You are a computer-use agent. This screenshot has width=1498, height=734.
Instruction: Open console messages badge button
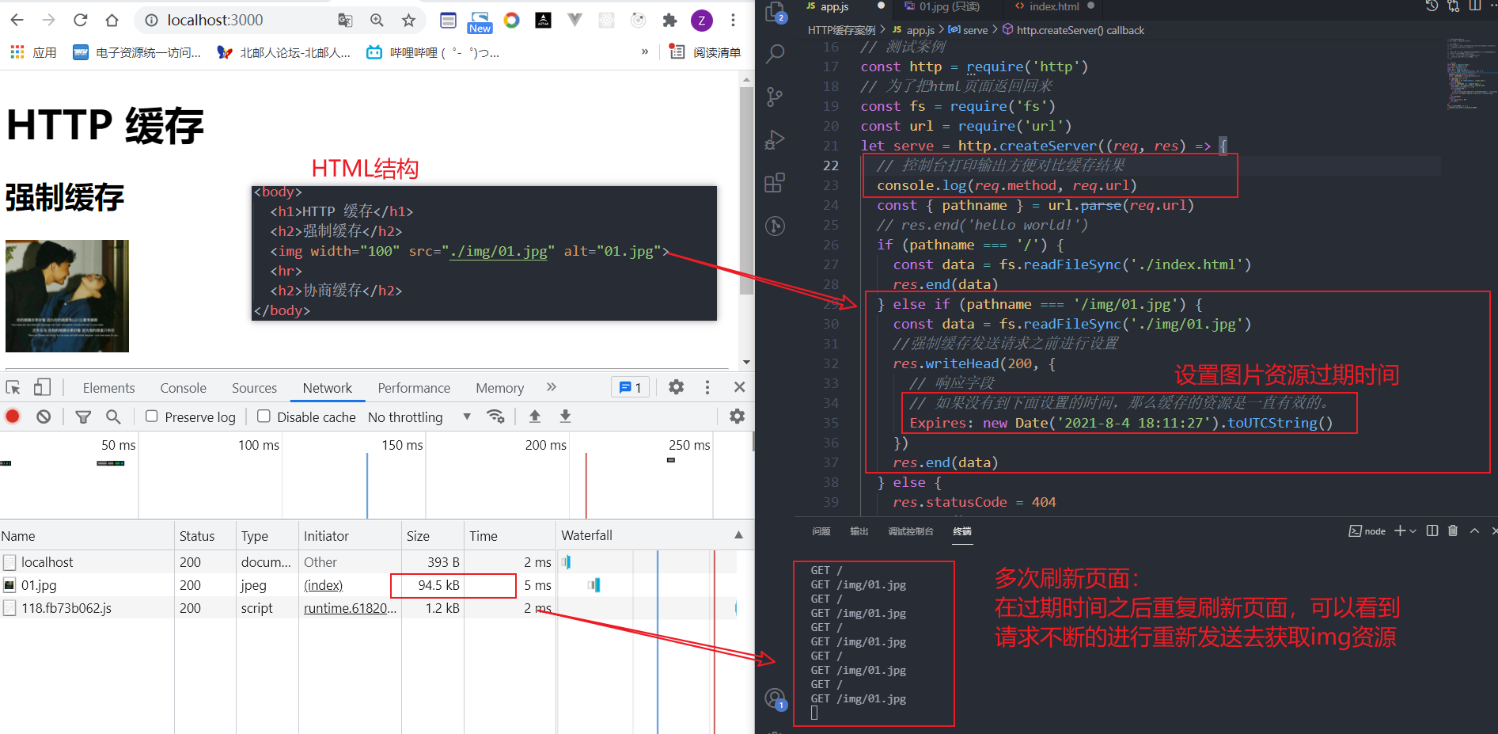pos(631,387)
